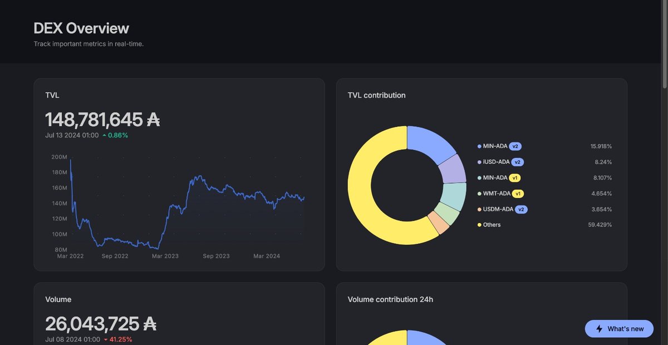Click the 200M y-axis label

coord(59,157)
